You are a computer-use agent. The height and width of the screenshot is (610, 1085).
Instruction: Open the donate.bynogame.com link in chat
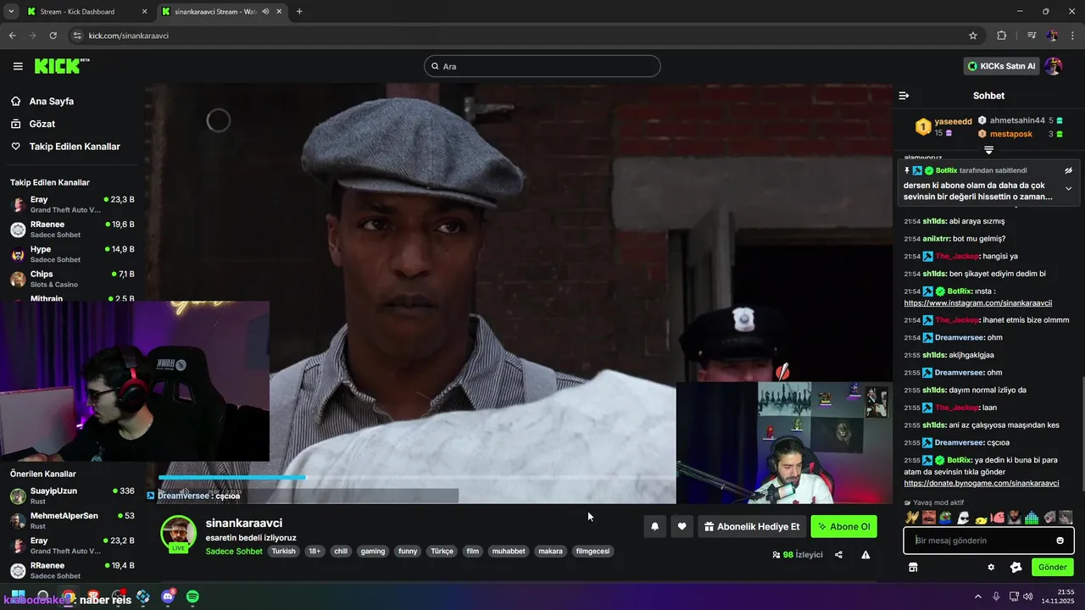pos(982,483)
